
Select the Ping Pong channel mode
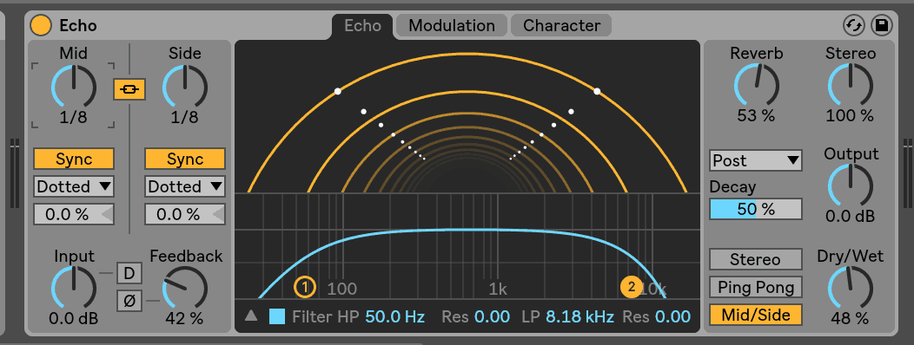click(x=756, y=288)
